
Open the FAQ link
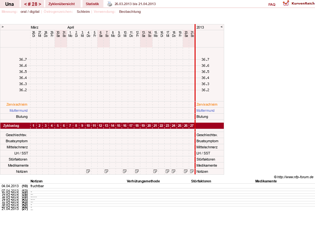pyautogui.click(x=272, y=4)
